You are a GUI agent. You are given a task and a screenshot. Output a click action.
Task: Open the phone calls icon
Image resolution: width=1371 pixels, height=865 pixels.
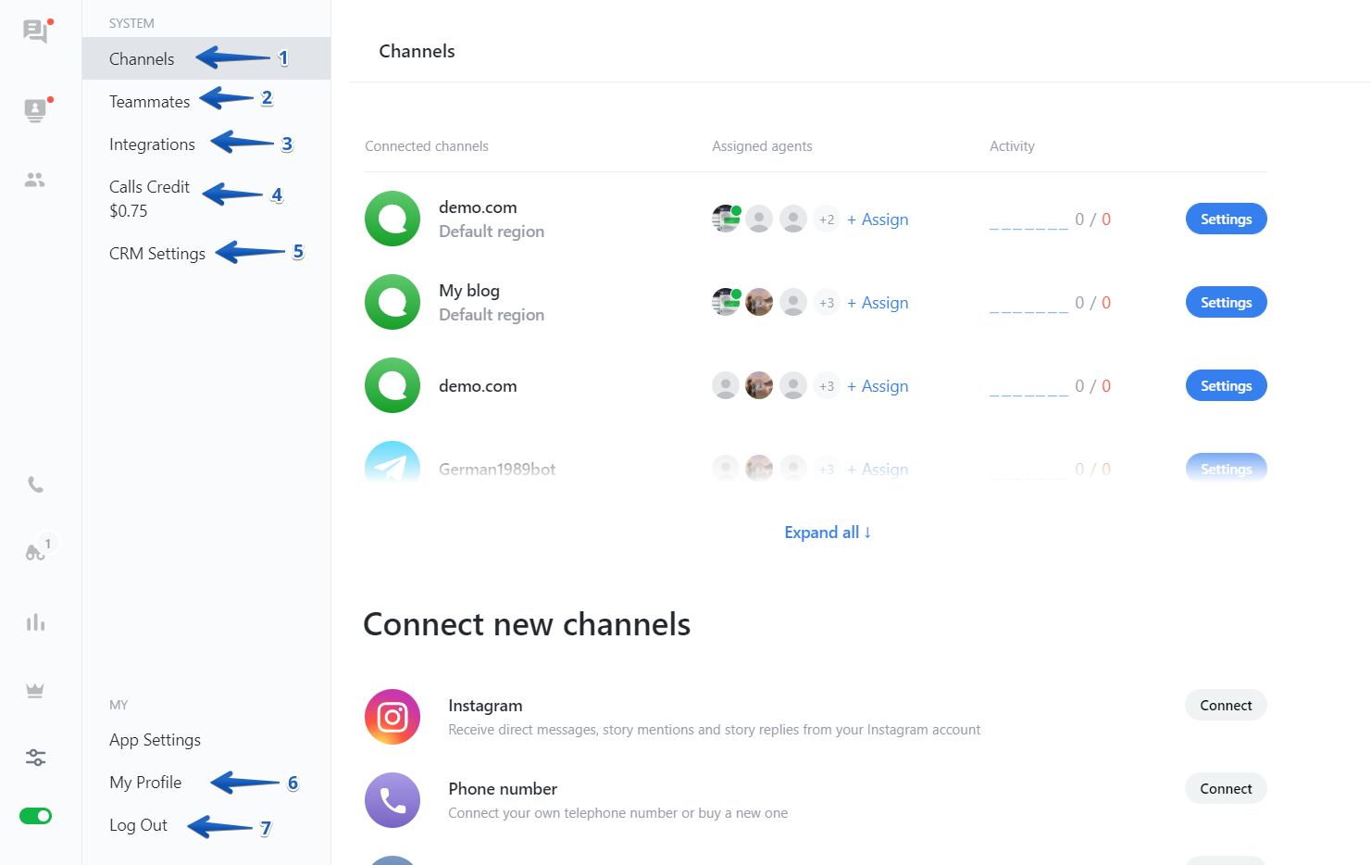[35, 484]
